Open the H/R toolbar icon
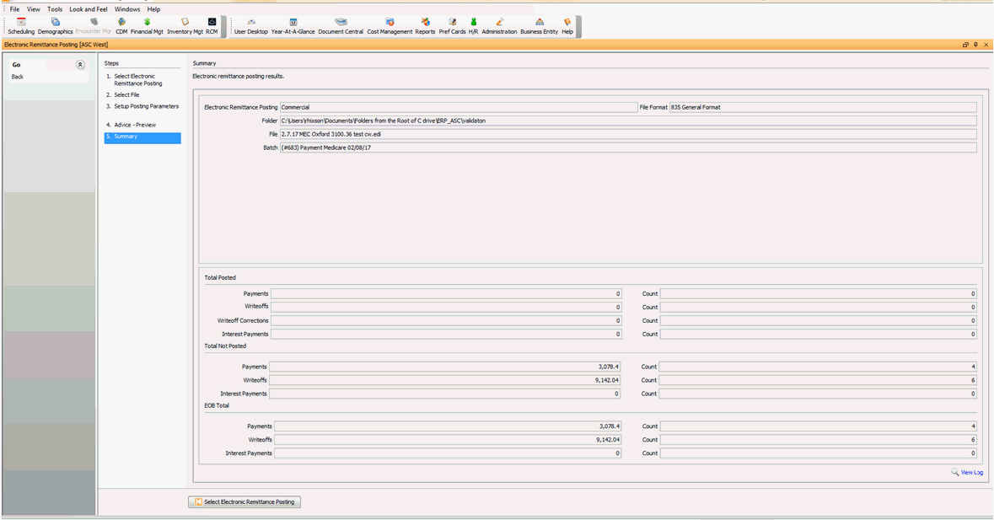The image size is (994, 520). click(x=474, y=26)
